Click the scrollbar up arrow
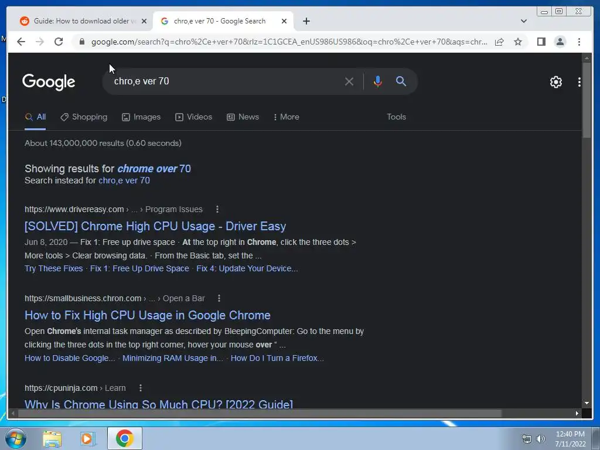 pyautogui.click(x=587, y=58)
